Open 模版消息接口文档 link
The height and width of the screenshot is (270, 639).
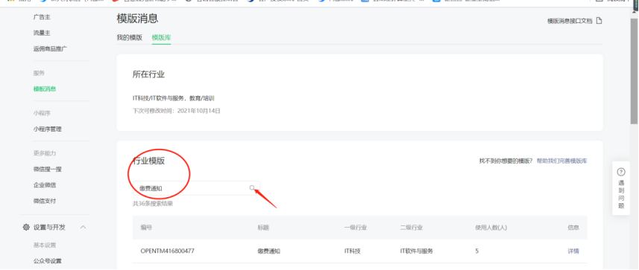click(x=570, y=21)
